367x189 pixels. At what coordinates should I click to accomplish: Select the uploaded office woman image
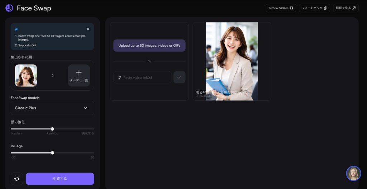pos(232,61)
